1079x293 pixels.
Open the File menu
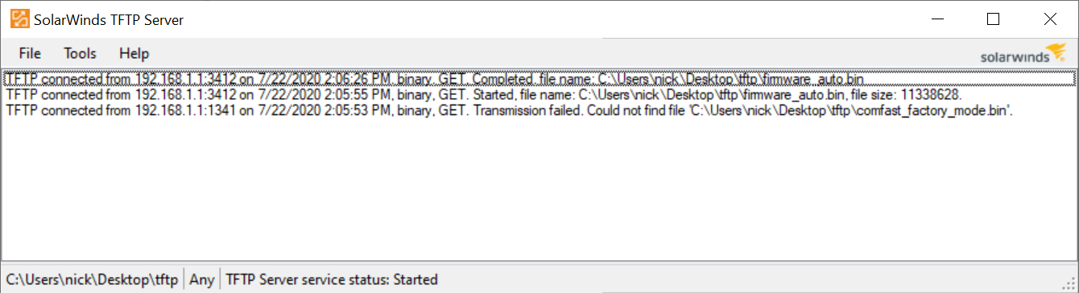30,54
